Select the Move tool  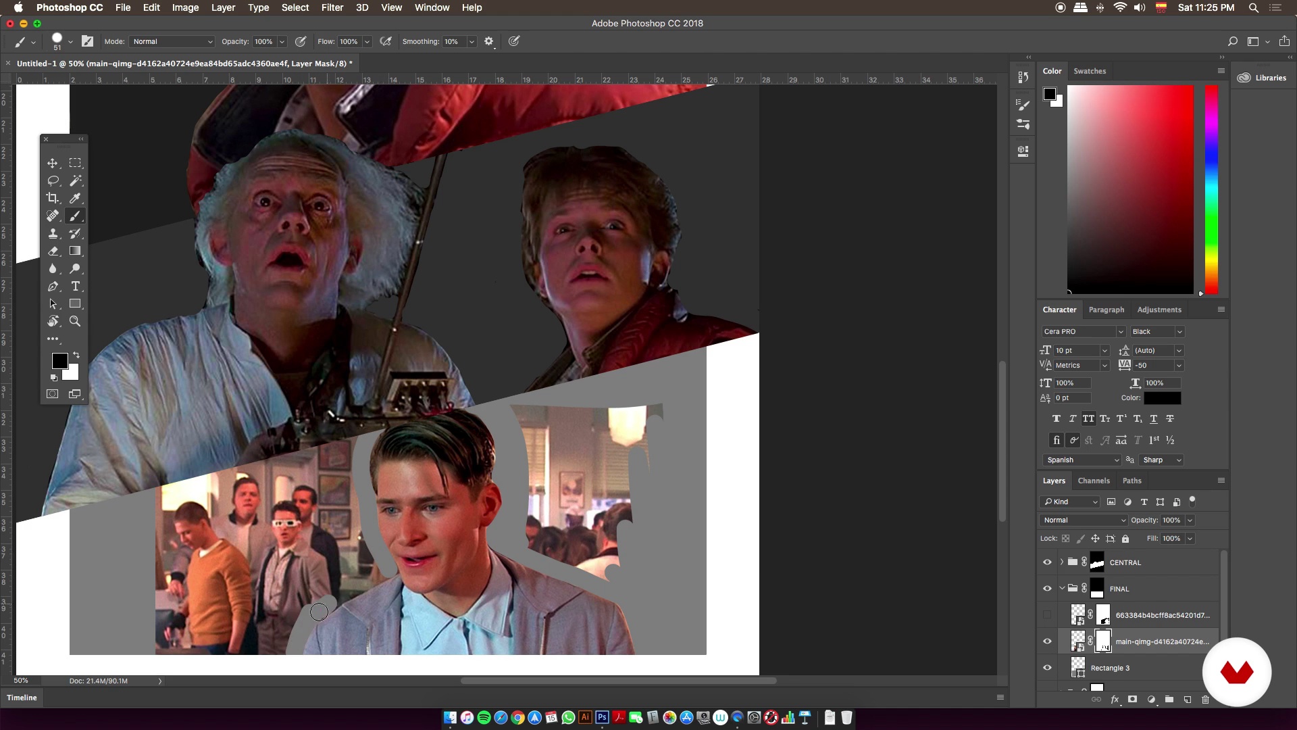coord(53,163)
